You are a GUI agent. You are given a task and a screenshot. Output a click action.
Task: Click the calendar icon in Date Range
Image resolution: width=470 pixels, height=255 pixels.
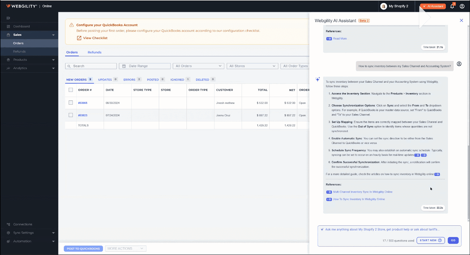(124, 66)
